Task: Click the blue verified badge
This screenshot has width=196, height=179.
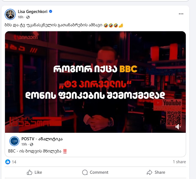Action: 51,11
